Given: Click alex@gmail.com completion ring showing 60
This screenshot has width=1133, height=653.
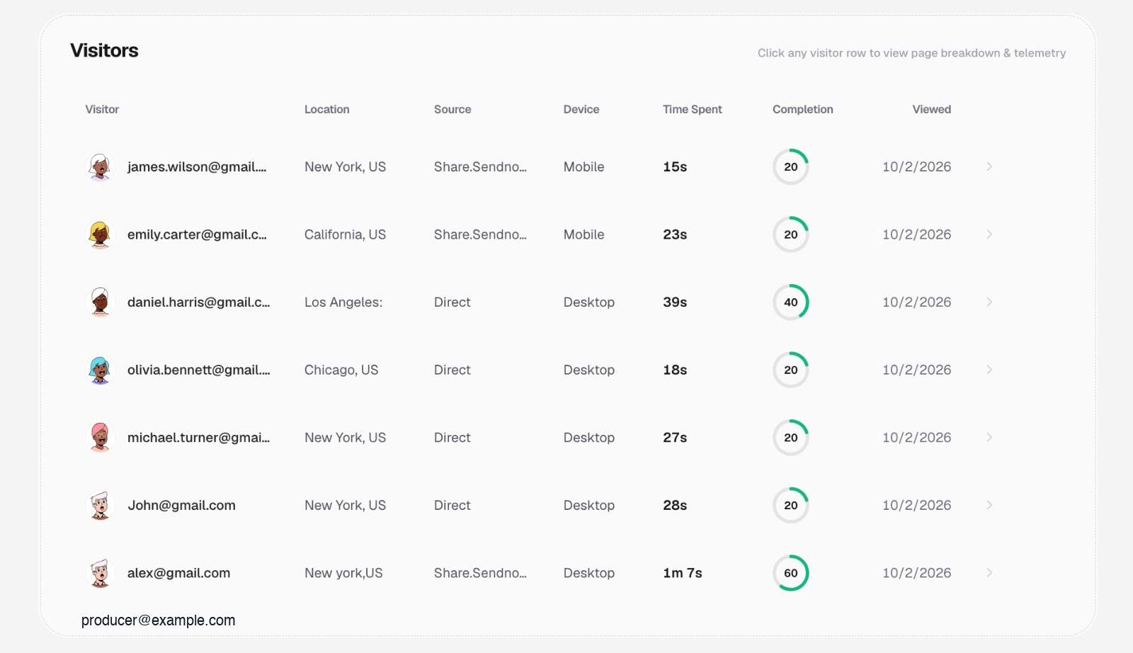Looking at the screenshot, I should (791, 573).
